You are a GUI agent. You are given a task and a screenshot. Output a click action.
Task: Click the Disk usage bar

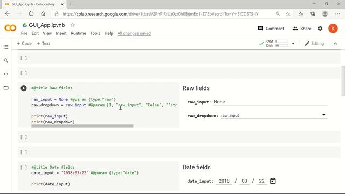point(281,45)
